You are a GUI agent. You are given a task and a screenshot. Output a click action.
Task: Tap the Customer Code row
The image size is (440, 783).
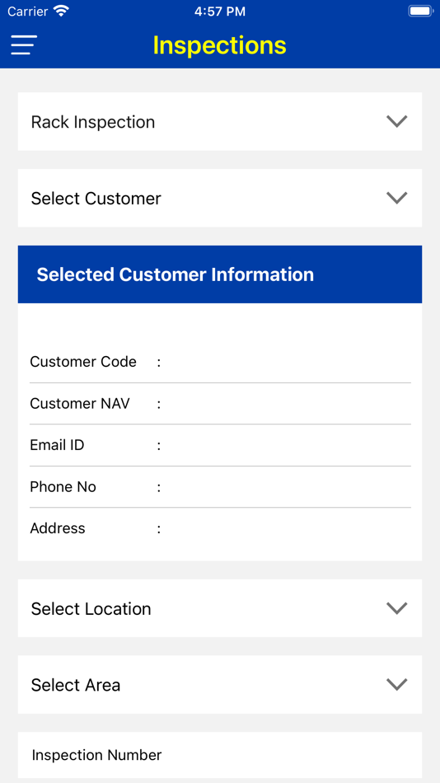220,362
